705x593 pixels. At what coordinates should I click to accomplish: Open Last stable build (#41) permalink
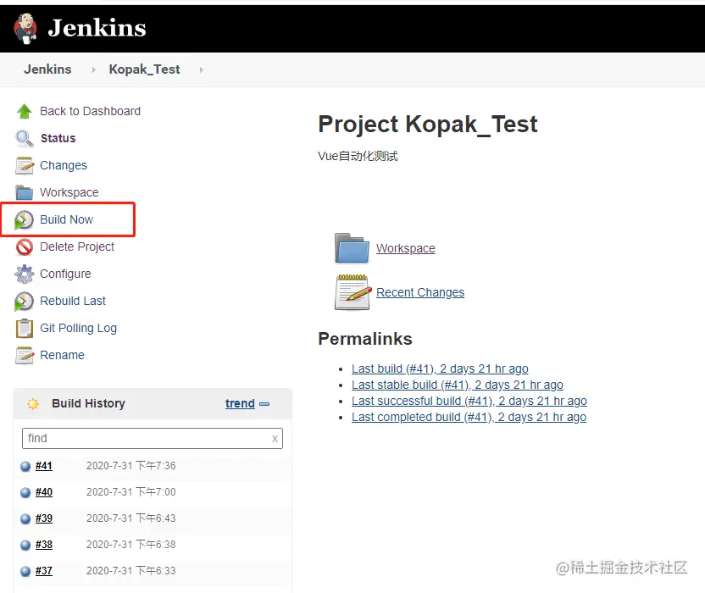tap(458, 385)
